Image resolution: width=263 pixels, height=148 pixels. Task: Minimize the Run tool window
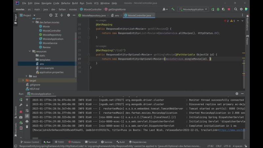[242, 94]
